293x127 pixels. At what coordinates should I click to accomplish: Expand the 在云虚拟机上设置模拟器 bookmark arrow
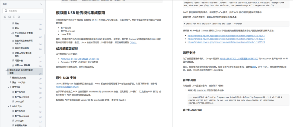pos(11,33)
